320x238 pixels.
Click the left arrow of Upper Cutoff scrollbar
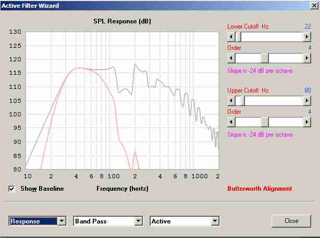(231, 101)
